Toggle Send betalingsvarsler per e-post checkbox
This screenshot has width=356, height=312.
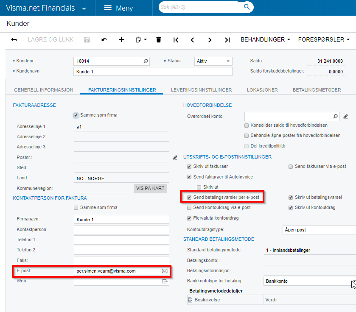(x=189, y=197)
